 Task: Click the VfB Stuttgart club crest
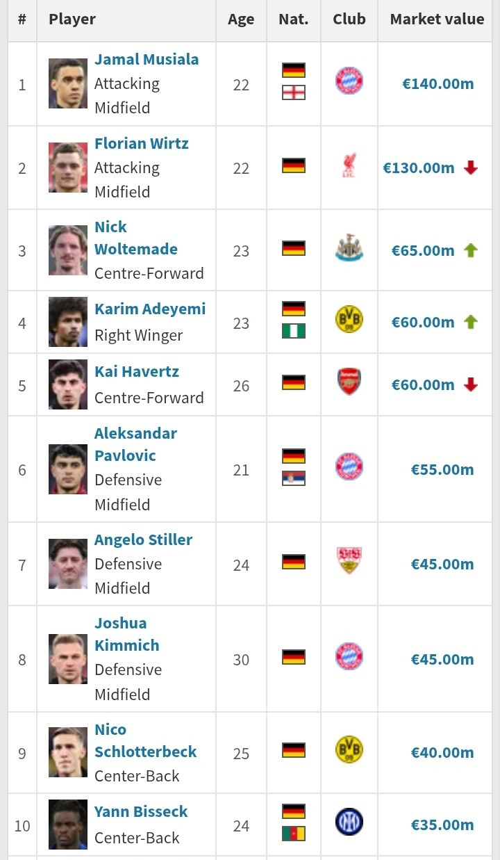(x=349, y=560)
